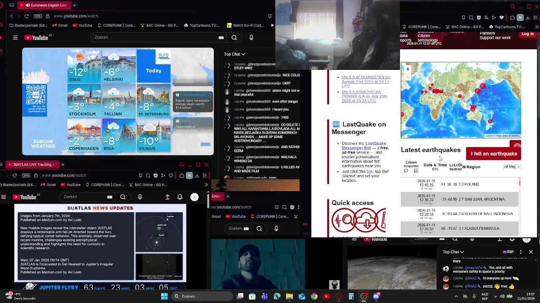Start voice search in Euronews YouTube window
The height and width of the screenshot is (303, 540).
pos(251,37)
